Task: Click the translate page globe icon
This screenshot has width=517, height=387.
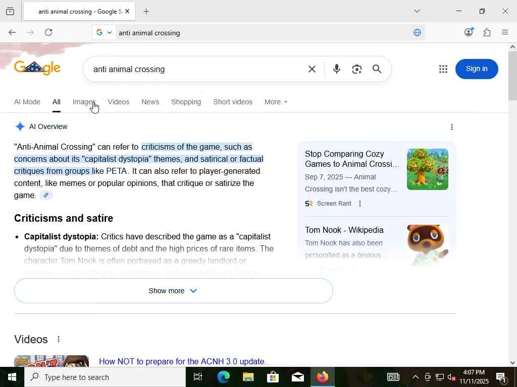Action: click(x=417, y=33)
